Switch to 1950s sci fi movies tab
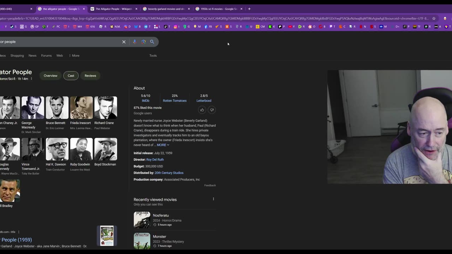 click(x=219, y=9)
